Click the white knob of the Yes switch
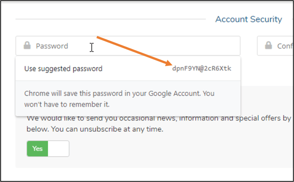This screenshot has width=294, height=182. pyautogui.click(x=59, y=149)
